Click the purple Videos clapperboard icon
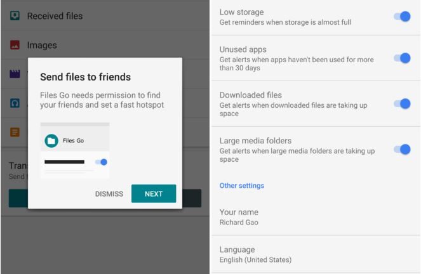 click(15, 74)
